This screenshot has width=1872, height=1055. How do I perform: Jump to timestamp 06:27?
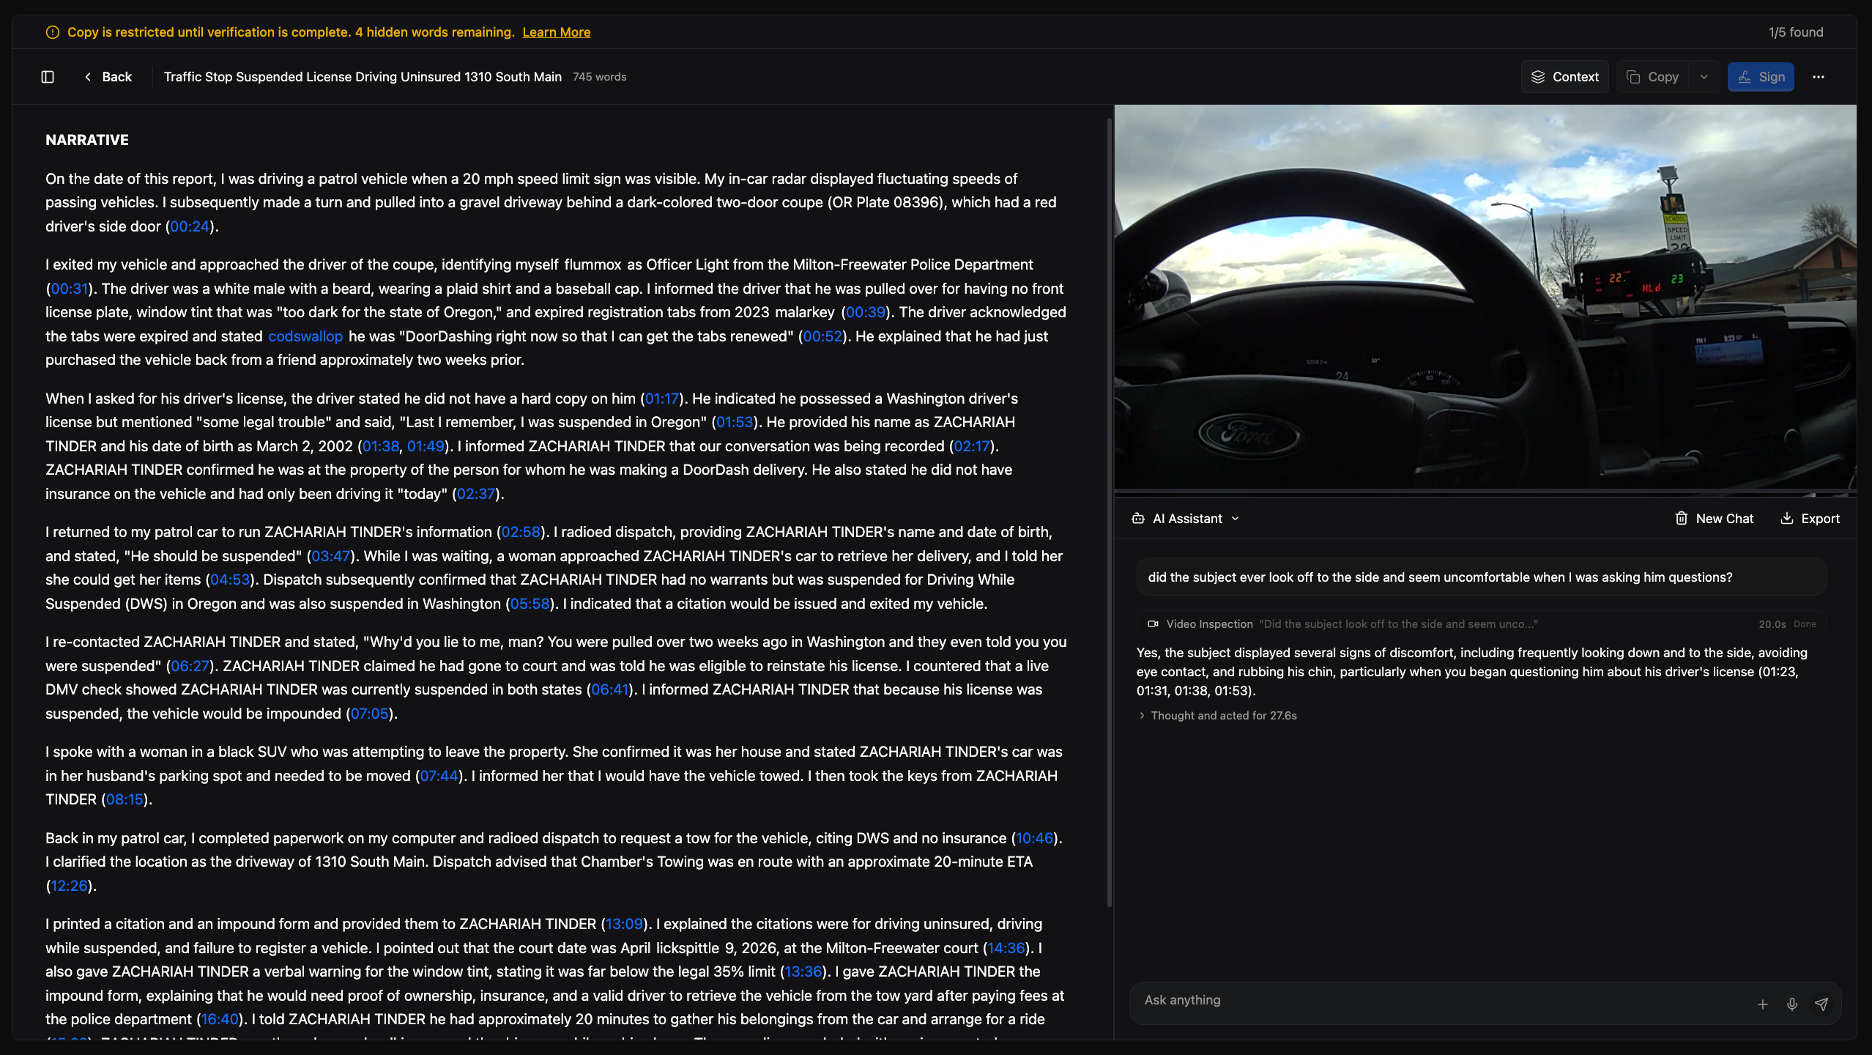coord(190,666)
